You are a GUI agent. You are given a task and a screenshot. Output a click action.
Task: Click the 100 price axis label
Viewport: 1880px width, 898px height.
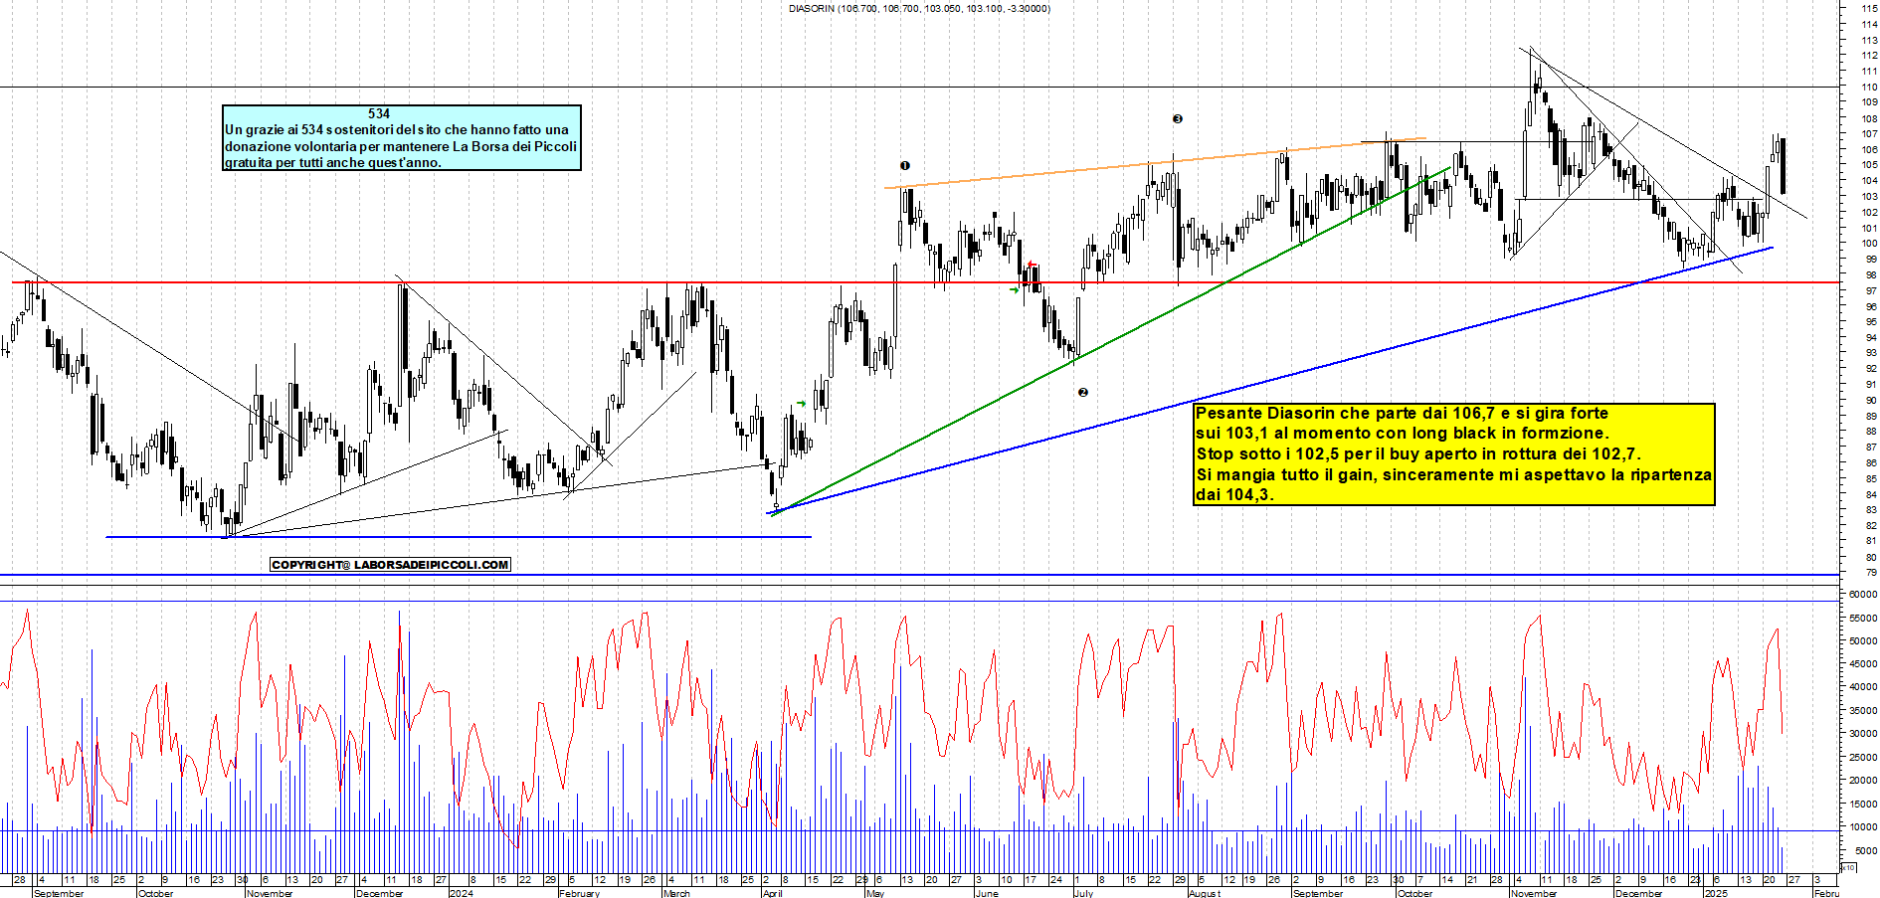pyautogui.click(x=1869, y=244)
